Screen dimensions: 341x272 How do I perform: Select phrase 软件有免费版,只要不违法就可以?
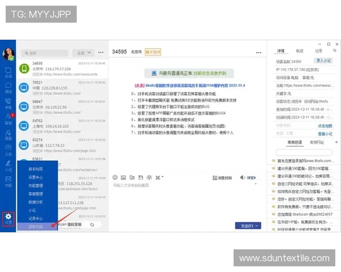[303, 207]
